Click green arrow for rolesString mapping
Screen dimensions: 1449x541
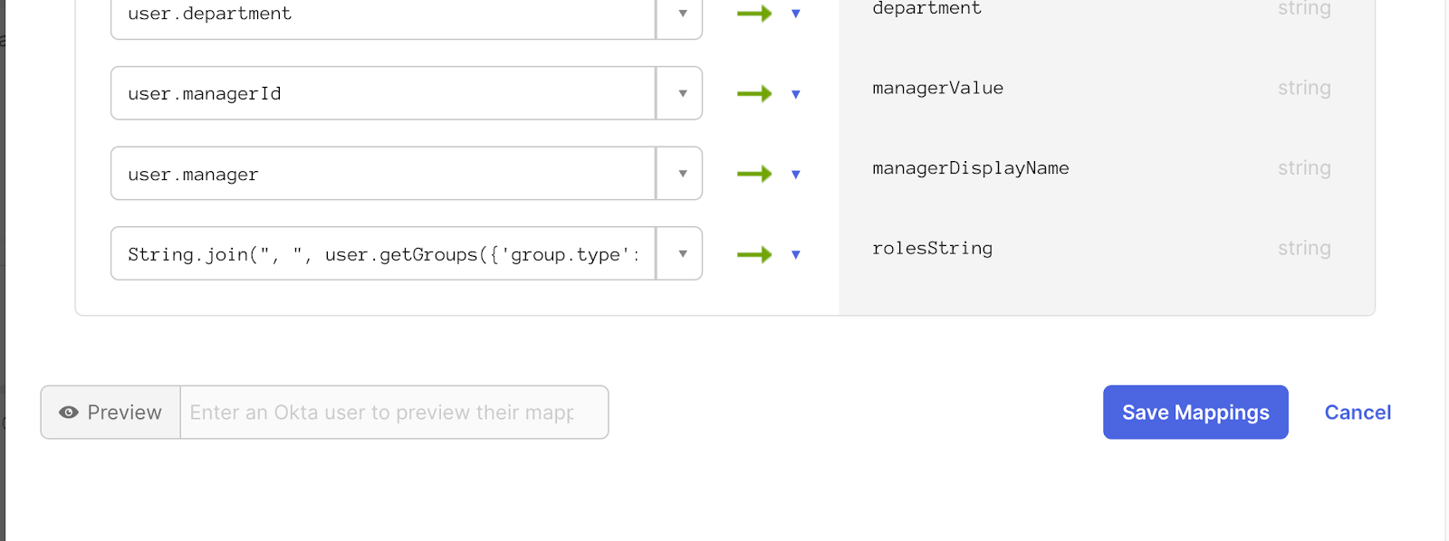point(753,254)
